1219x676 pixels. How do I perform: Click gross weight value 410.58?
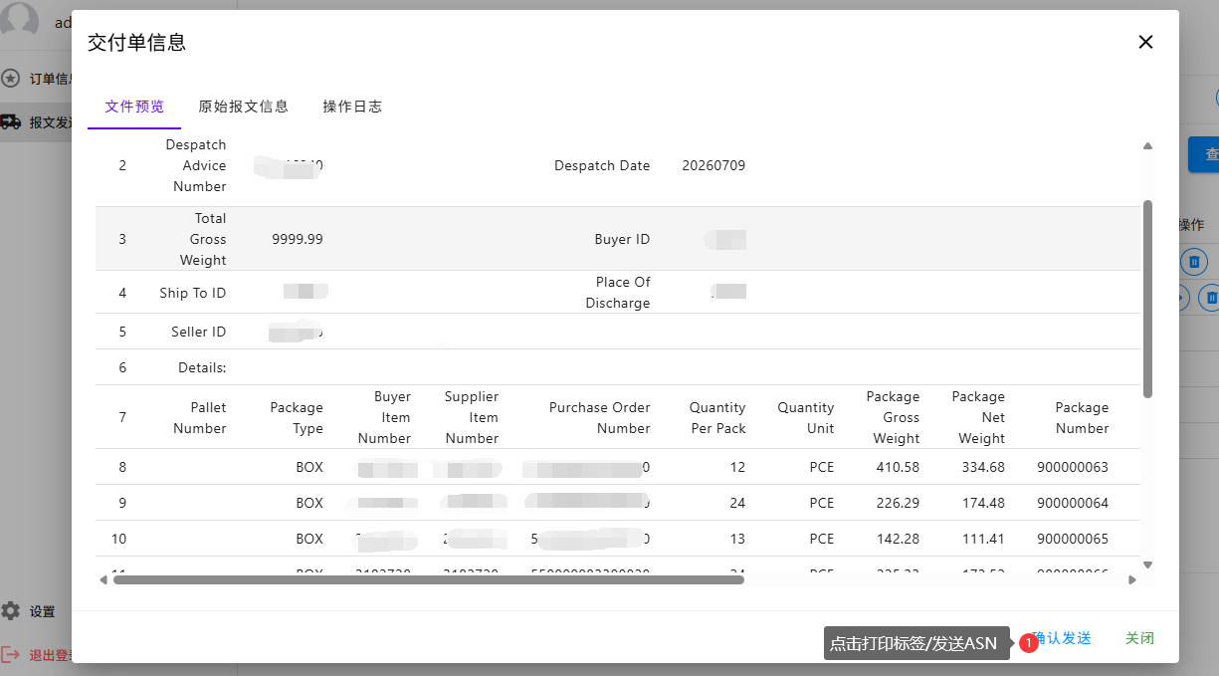tap(897, 467)
